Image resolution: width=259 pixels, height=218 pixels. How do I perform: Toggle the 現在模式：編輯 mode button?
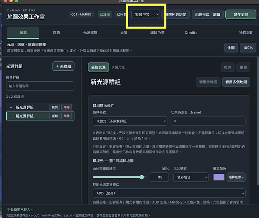click(x=208, y=14)
